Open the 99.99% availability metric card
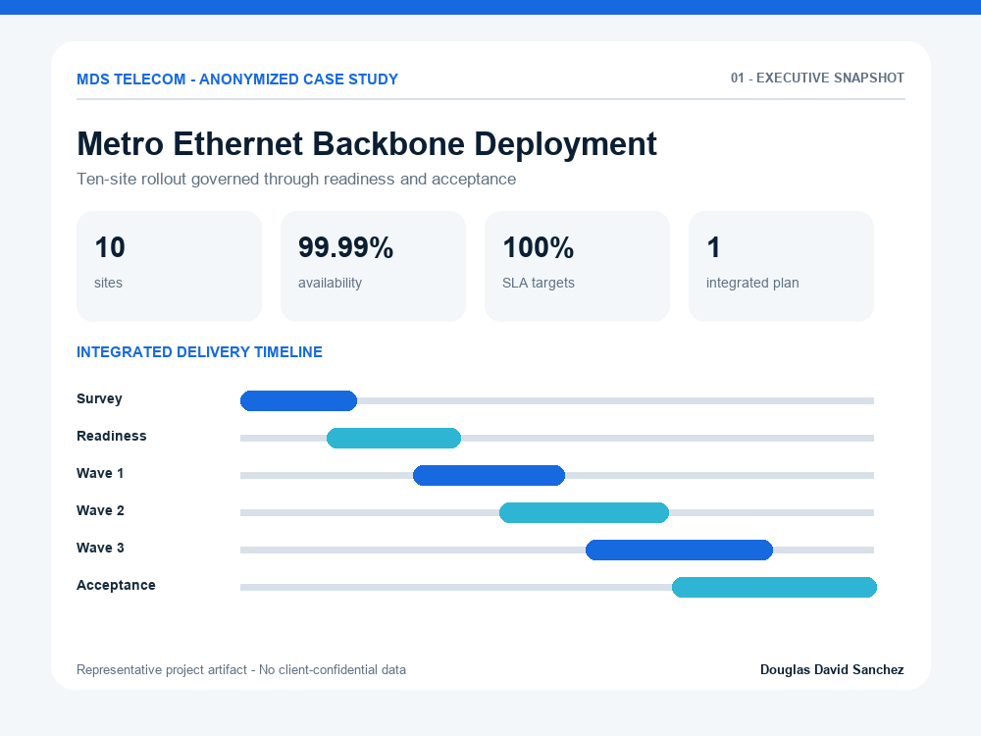The image size is (981, 736). 373,266
